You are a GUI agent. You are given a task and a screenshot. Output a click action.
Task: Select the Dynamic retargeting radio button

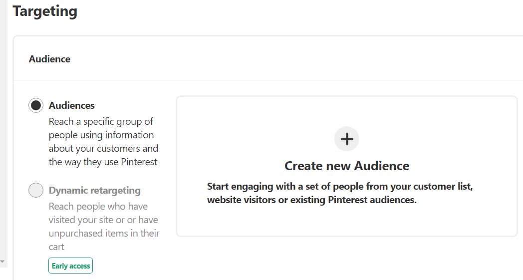click(x=36, y=191)
